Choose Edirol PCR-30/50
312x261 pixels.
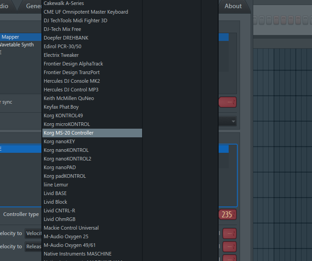click(x=92, y=46)
